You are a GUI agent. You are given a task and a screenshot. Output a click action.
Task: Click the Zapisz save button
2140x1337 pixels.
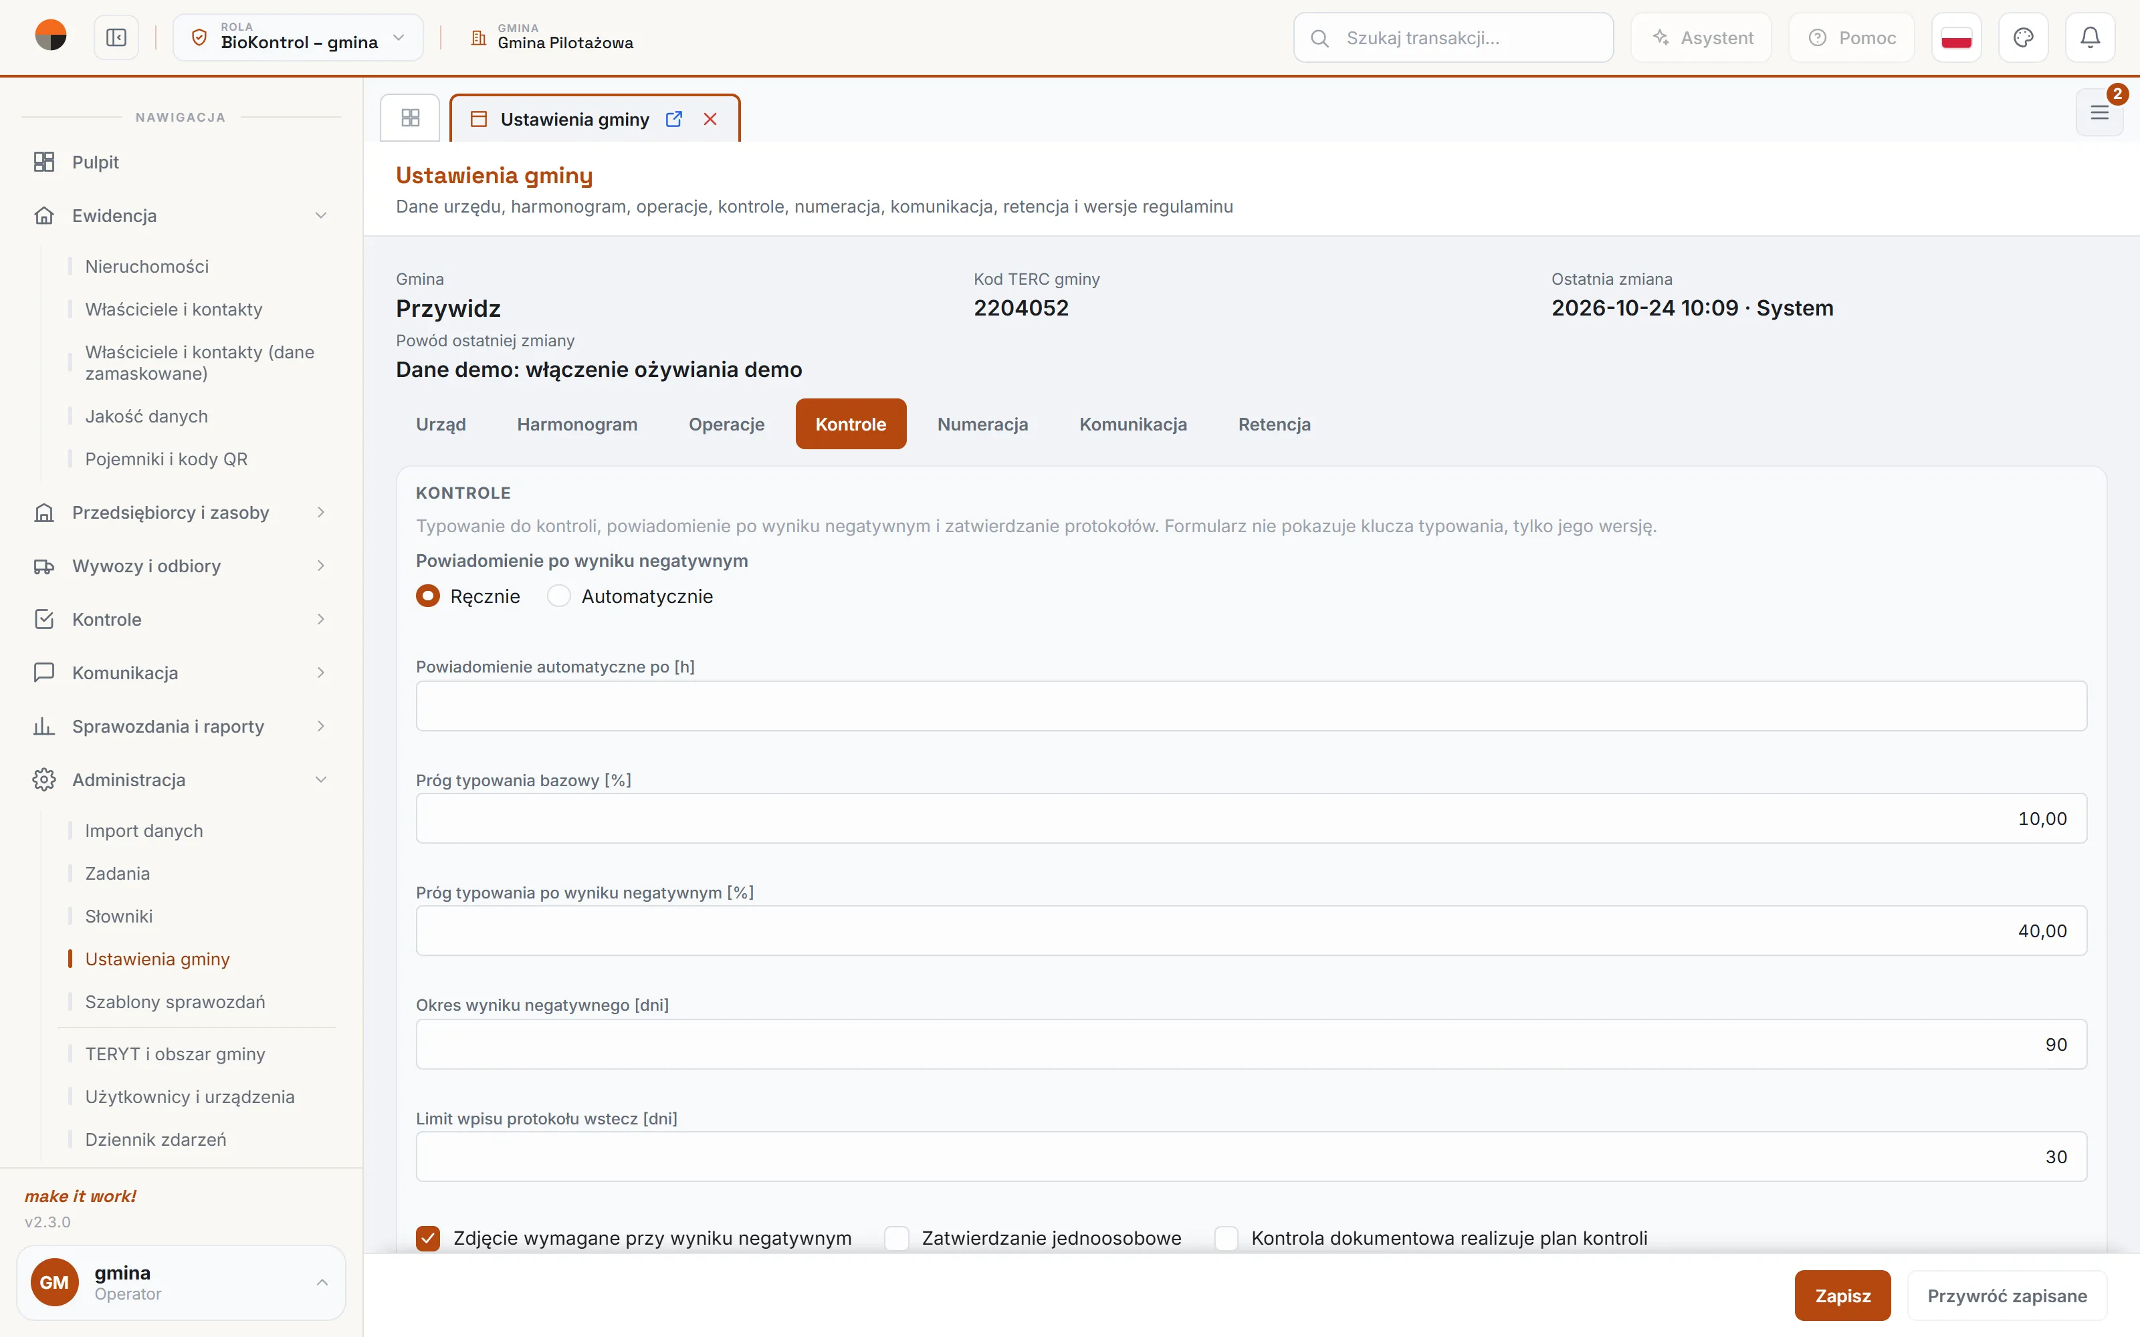click(x=1843, y=1296)
